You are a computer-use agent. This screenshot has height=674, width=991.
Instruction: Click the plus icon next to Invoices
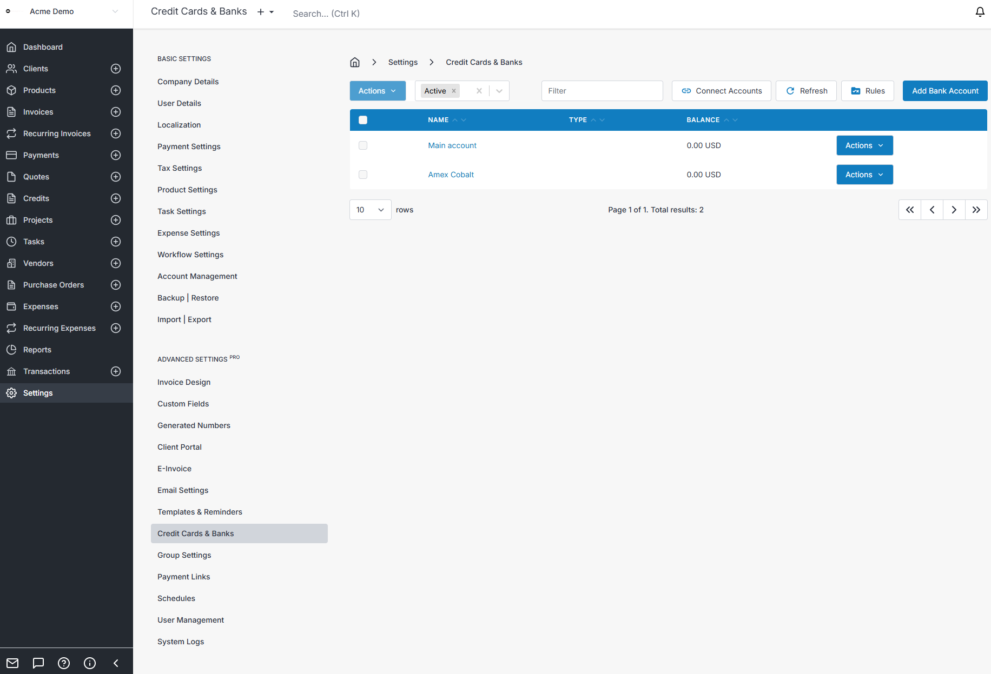[x=116, y=112]
